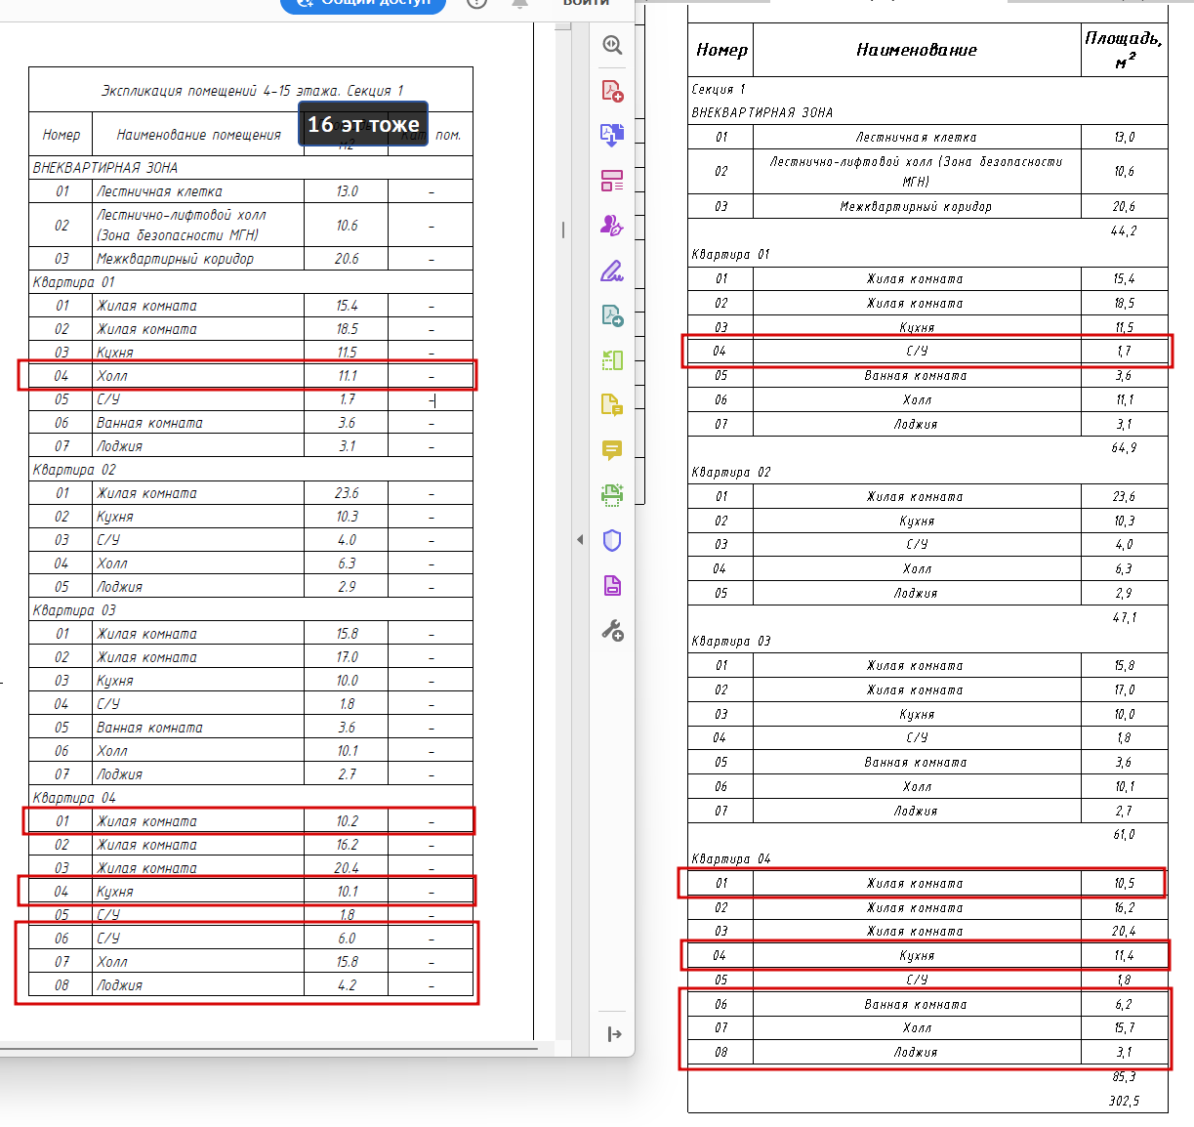Viewport: 1194px width, 1127px height.
Task: Open the Edit PDF tool
Action: (x=612, y=181)
